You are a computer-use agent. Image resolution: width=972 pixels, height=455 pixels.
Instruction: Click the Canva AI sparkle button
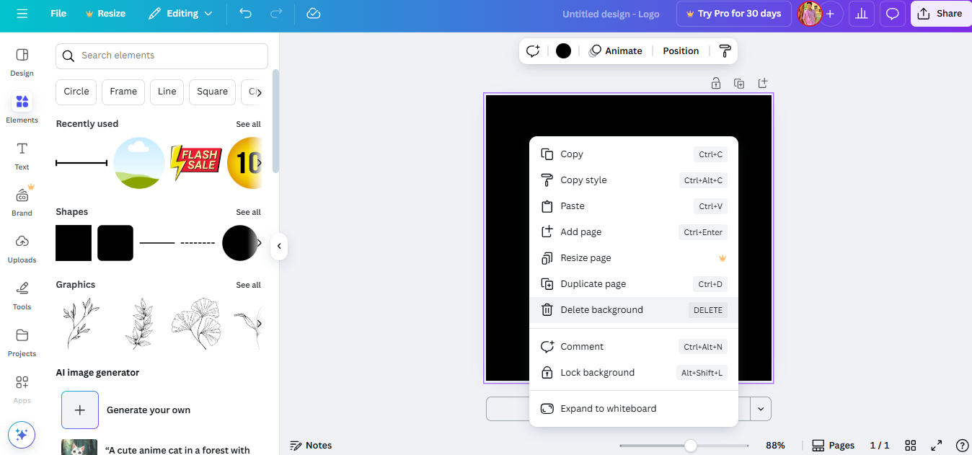pyautogui.click(x=22, y=435)
